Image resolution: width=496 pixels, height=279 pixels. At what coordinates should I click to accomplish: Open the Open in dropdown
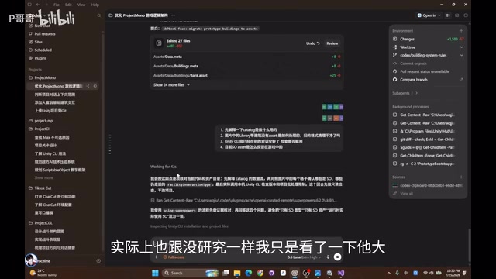tap(429, 15)
